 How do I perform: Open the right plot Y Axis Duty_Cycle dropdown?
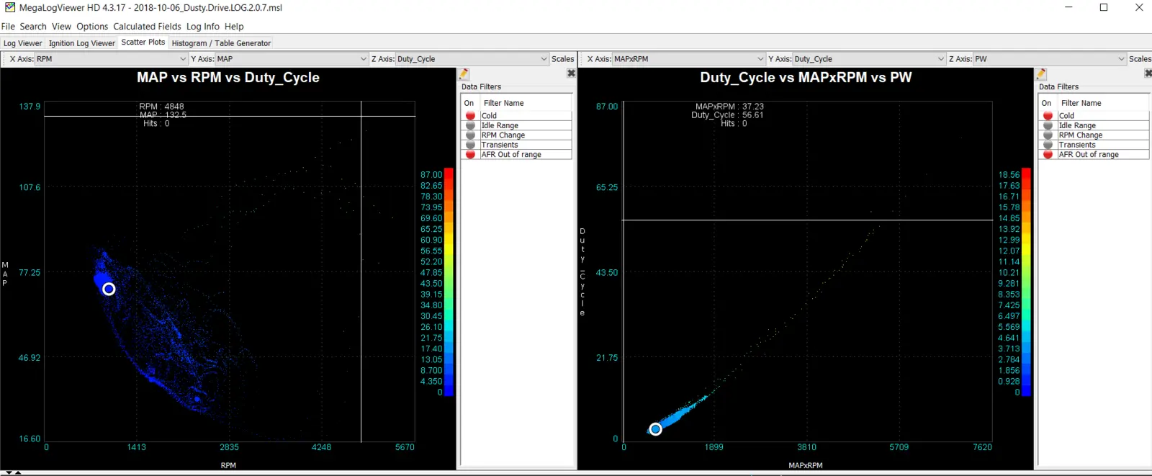pyautogui.click(x=870, y=59)
